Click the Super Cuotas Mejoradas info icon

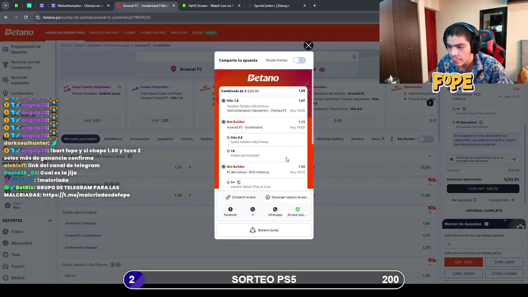[120, 87]
